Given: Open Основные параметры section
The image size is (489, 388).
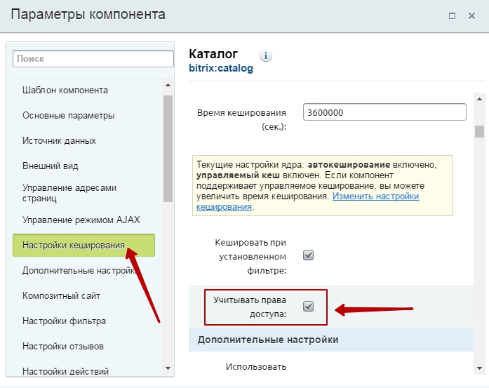Looking at the screenshot, I should 68,116.
